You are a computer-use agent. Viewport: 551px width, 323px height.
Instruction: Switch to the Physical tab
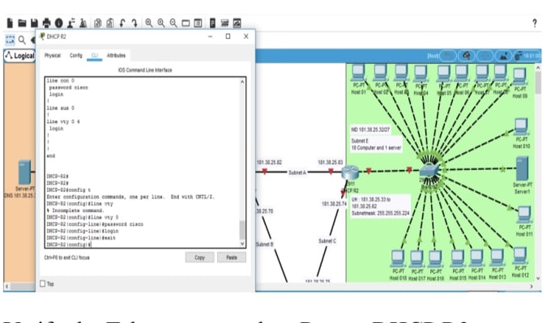tap(53, 56)
